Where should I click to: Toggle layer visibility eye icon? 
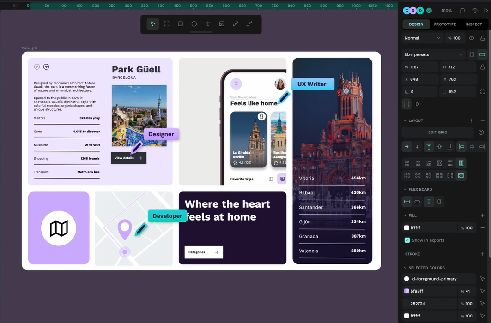coord(472,38)
